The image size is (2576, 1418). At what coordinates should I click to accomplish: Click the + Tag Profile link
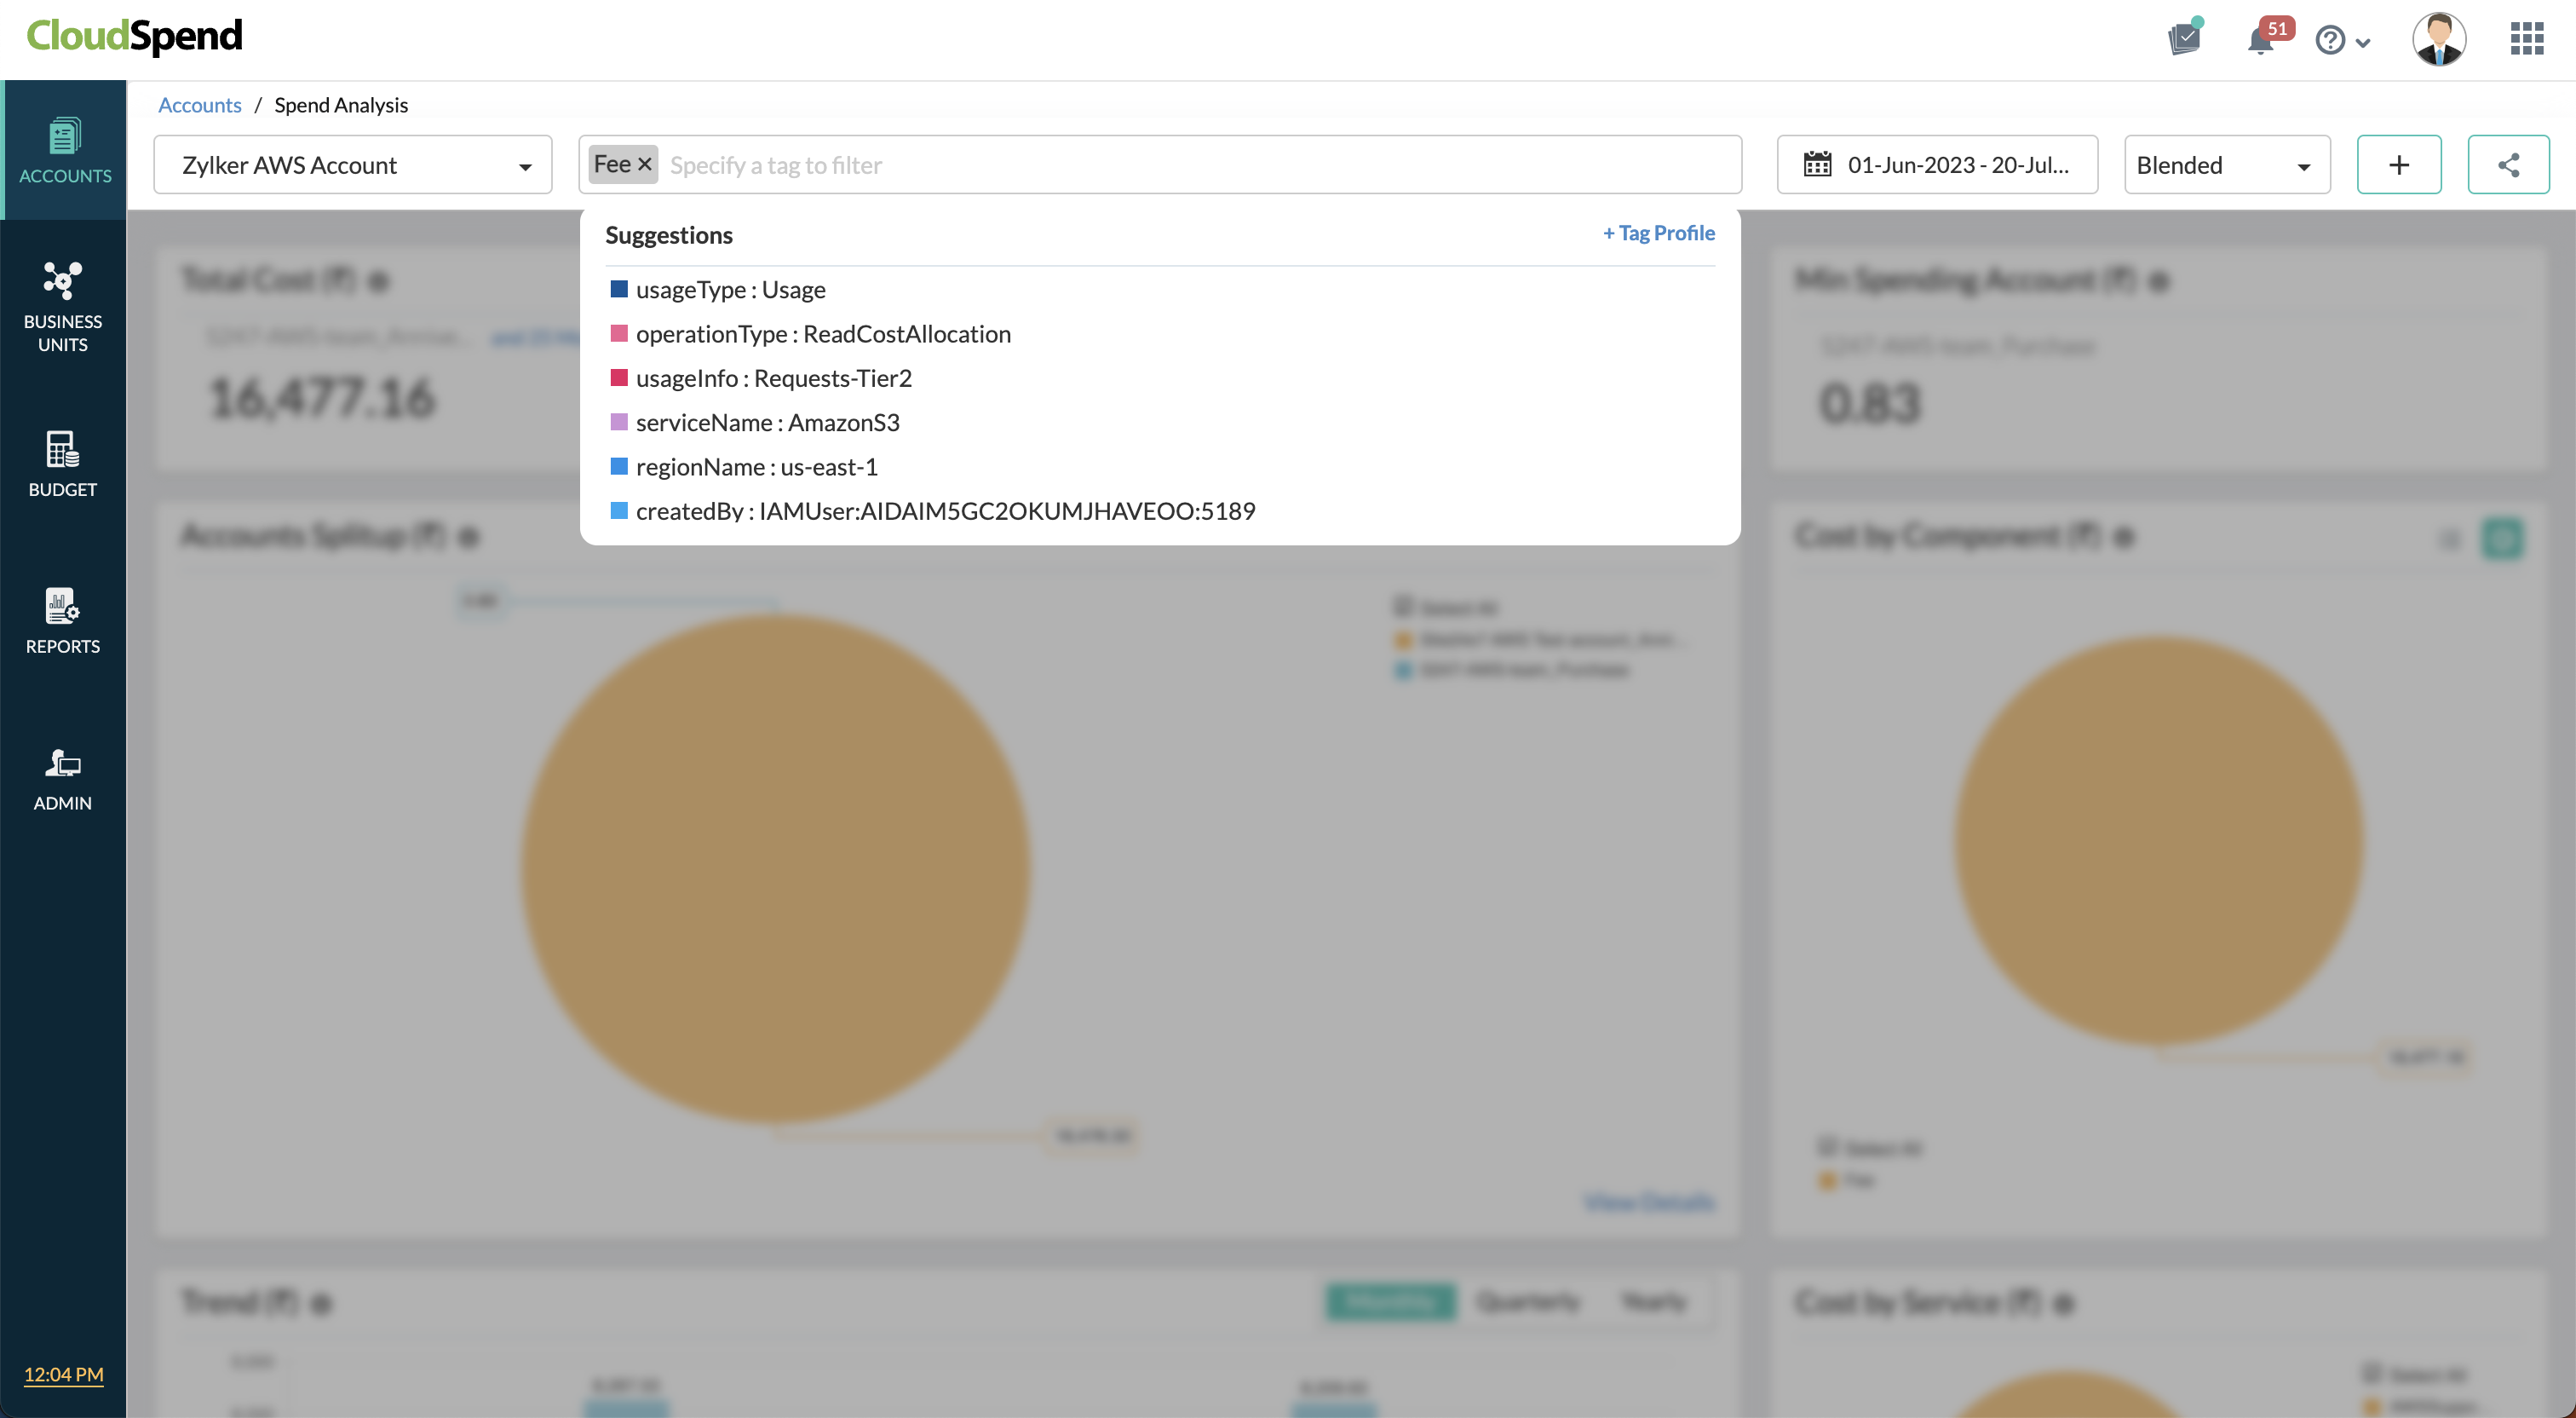(1658, 233)
